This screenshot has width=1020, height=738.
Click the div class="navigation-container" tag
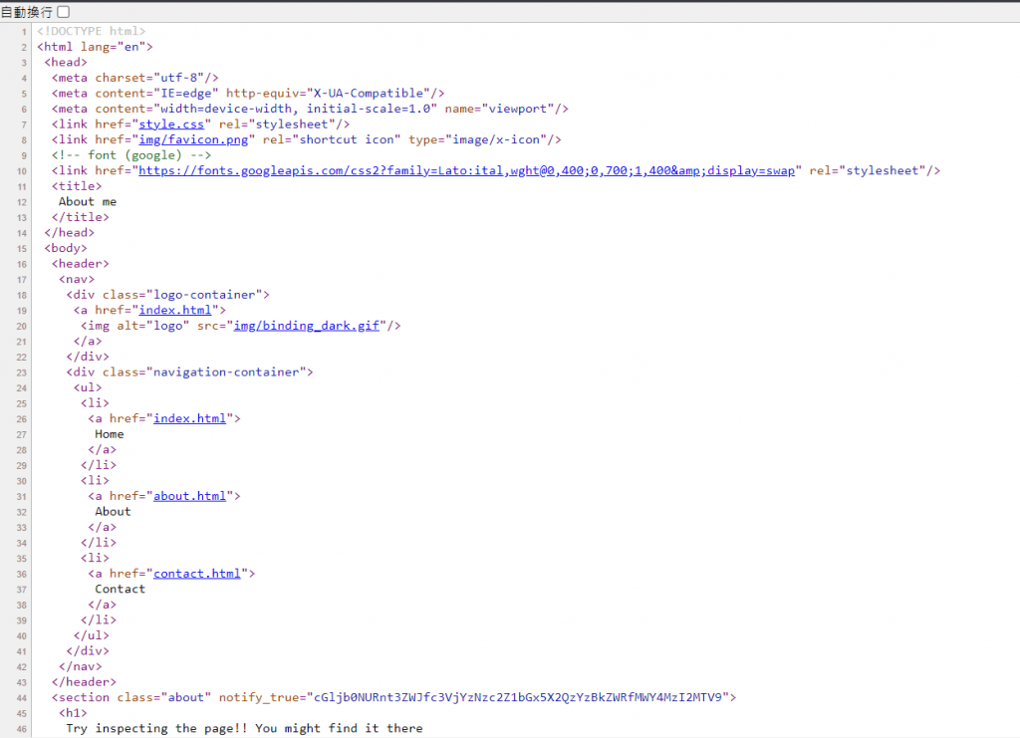click(189, 371)
